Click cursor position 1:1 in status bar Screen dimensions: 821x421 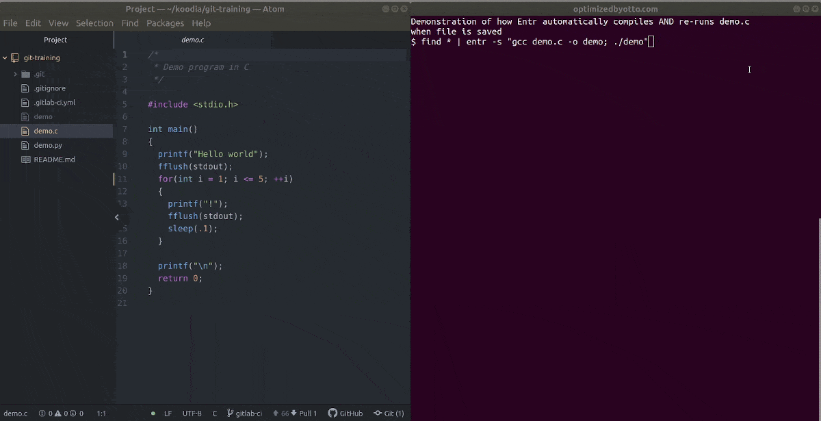coord(101,413)
